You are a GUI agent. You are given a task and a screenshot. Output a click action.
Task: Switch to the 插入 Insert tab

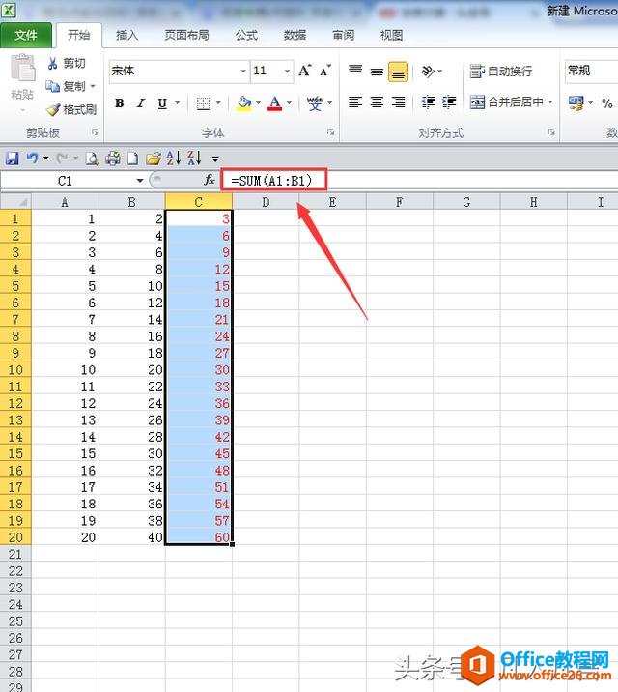point(126,35)
